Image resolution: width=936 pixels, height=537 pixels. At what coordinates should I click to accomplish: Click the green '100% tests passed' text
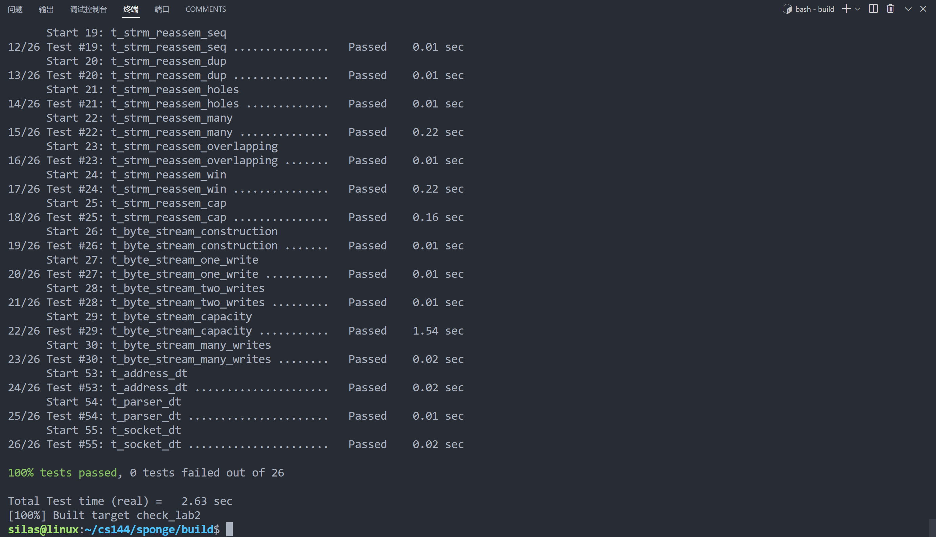pos(62,473)
